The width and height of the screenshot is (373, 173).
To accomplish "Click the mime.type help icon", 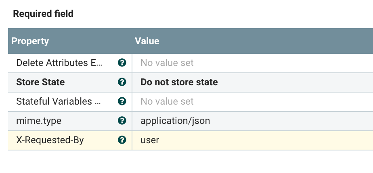I will click(x=122, y=121).
